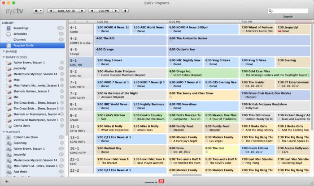Screen dimensions: 314x186
Task: Select the 5:00 Rachael Ray program
Action: coord(131,150)
